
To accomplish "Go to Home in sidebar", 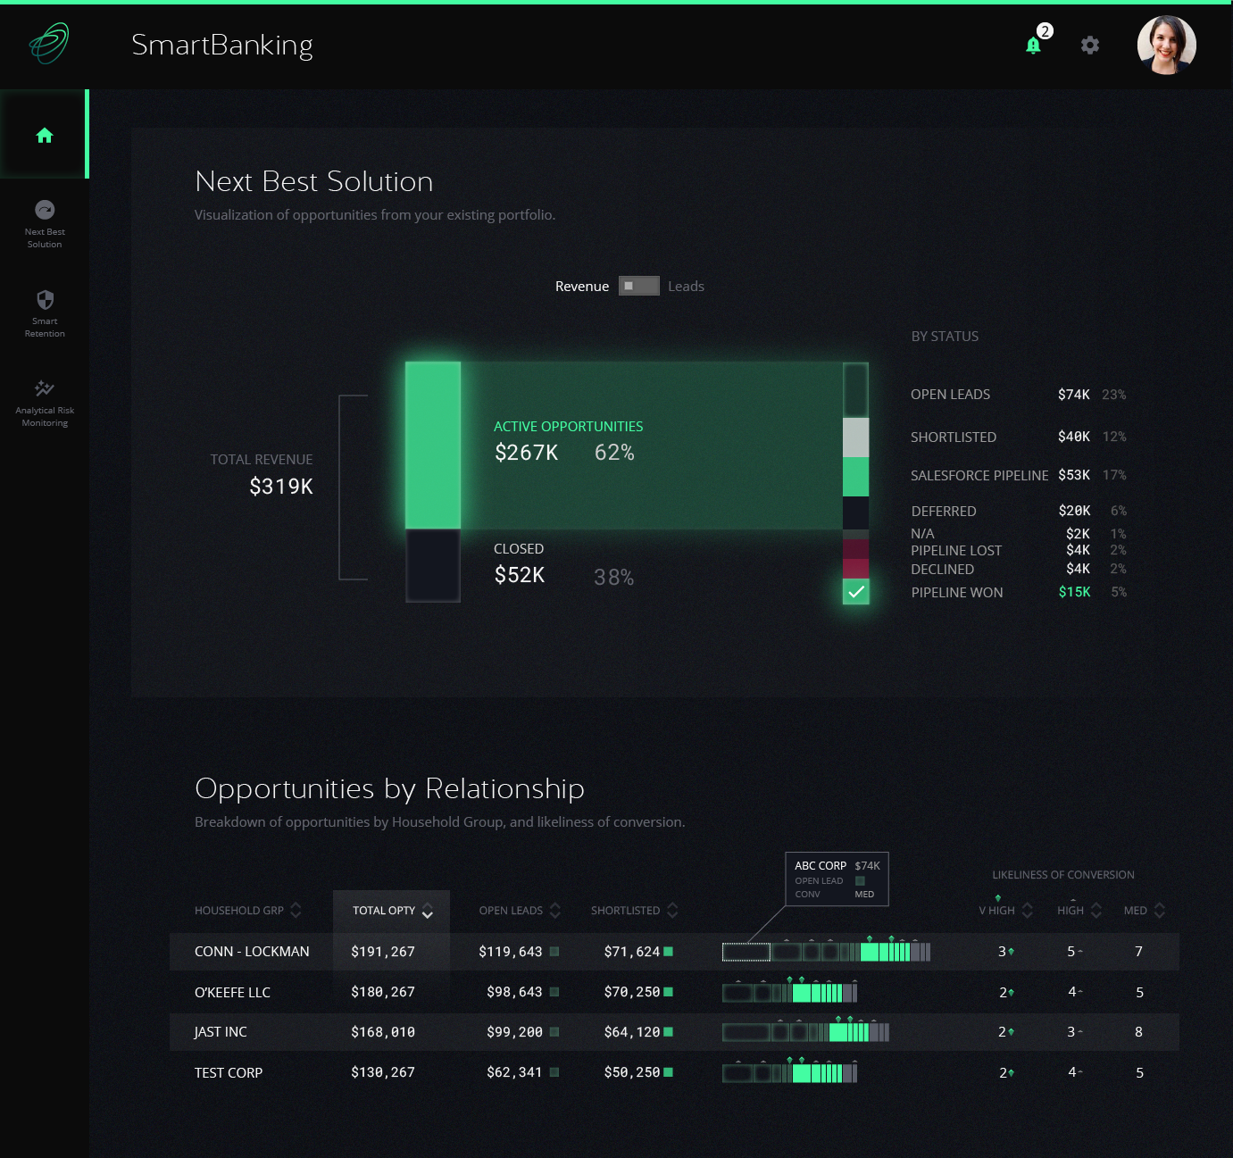I will click(45, 135).
